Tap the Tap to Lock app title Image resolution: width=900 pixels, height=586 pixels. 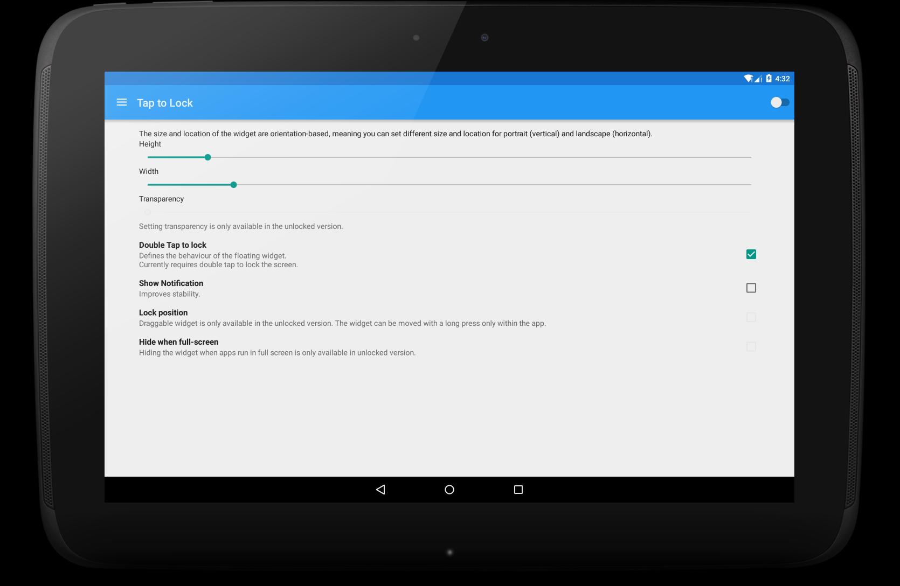(x=164, y=103)
